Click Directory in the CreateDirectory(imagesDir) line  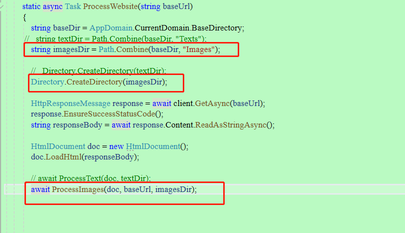(x=47, y=82)
